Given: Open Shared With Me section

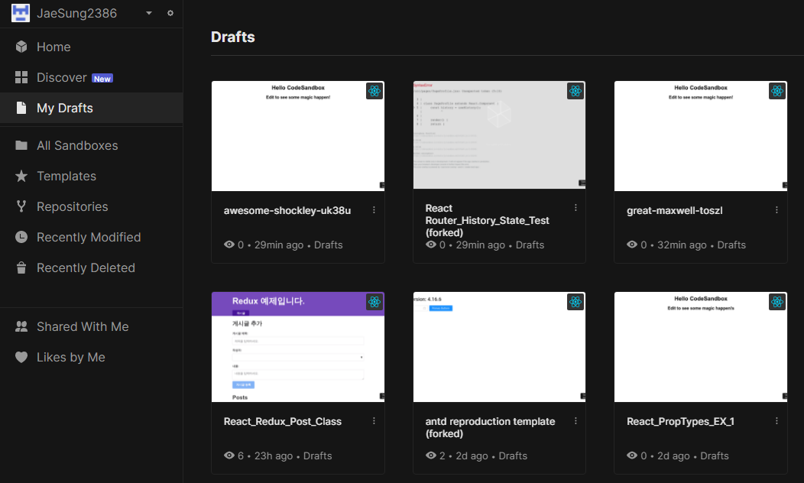Looking at the screenshot, I should [91, 326].
